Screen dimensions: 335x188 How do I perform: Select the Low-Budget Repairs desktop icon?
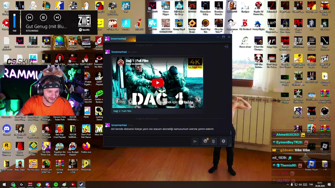pos(73,149)
